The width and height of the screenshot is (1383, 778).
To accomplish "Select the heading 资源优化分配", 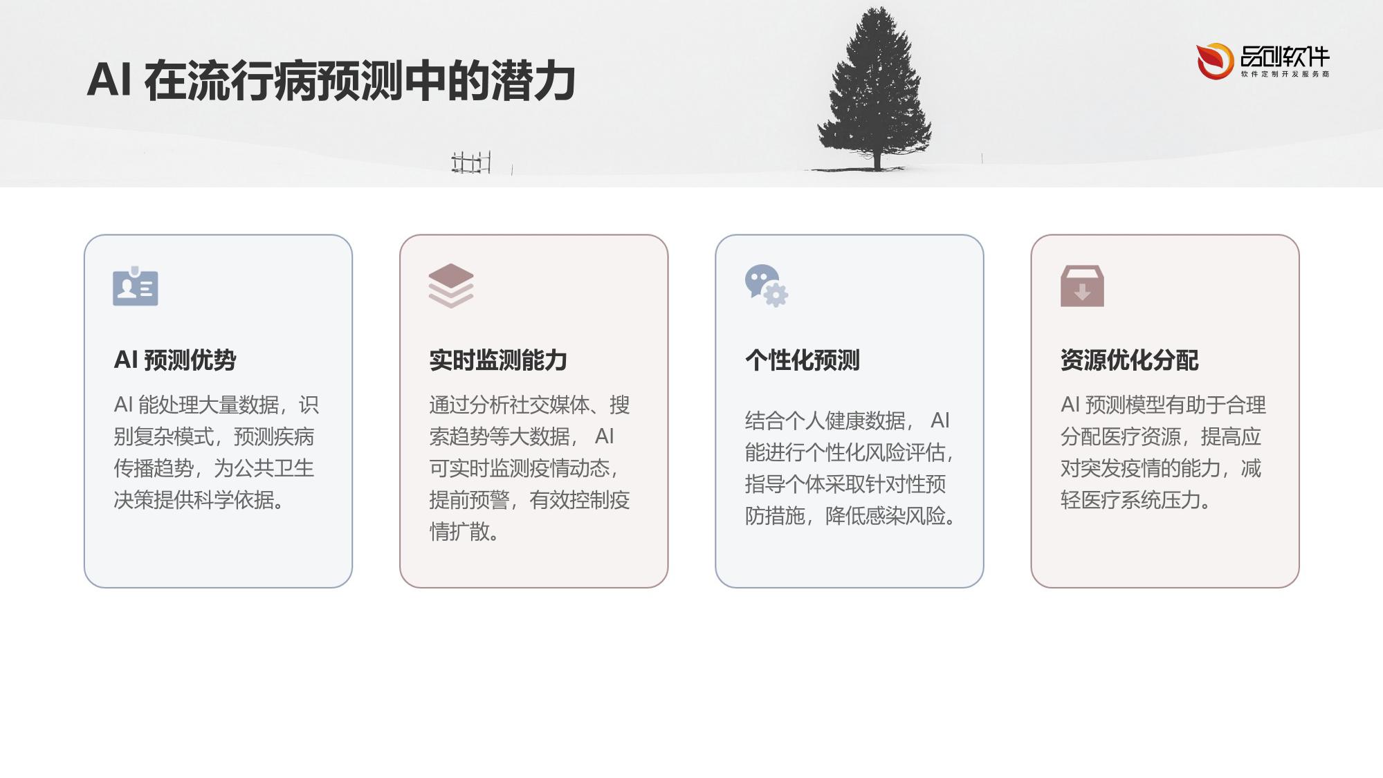I will [1129, 360].
